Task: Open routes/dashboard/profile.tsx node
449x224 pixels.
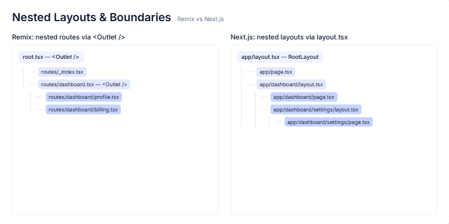Action: pyautogui.click(x=84, y=97)
